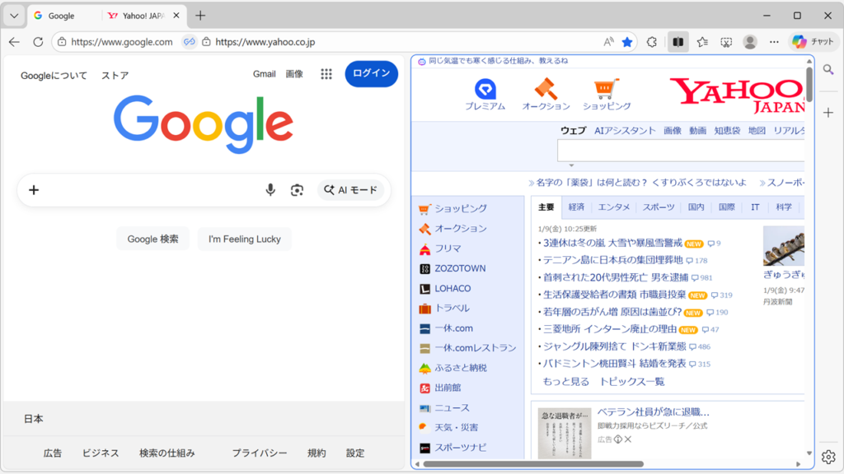The height and width of the screenshot is (474, 844).
Task: Open the Google apps grid icon
Action: click(x=326, y=73)
